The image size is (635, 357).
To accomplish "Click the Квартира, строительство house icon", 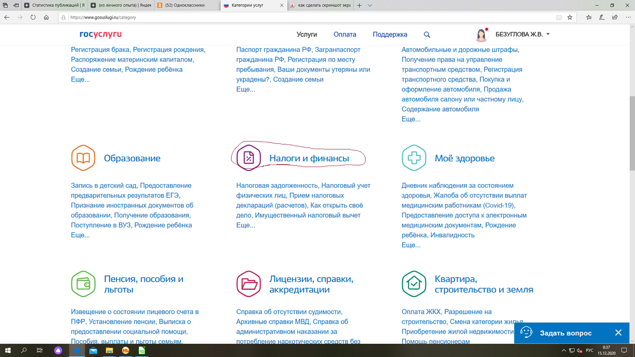I will click(414, 284).
